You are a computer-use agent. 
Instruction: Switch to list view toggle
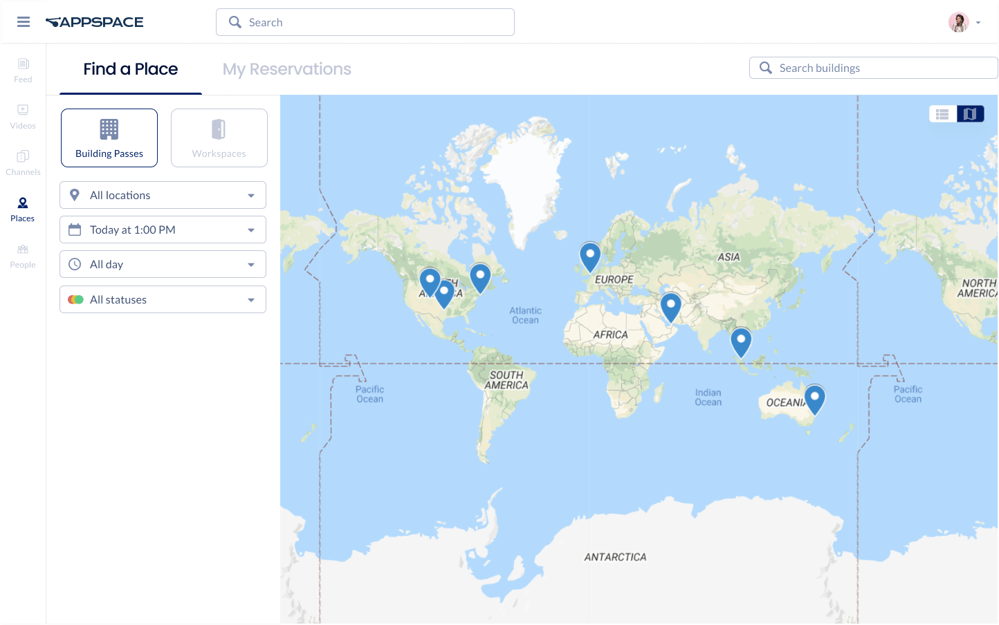(942, 114)
